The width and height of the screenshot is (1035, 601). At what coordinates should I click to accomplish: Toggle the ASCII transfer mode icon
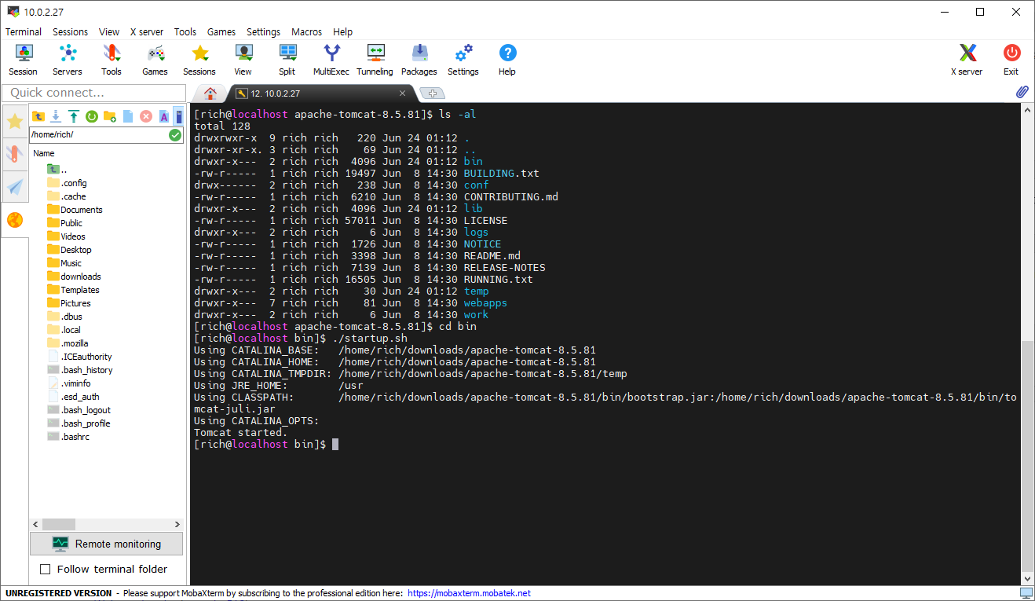coord(164,116)
